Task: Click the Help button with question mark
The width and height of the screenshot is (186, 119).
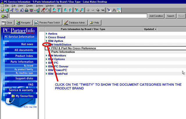Action: tap(94, 22)
